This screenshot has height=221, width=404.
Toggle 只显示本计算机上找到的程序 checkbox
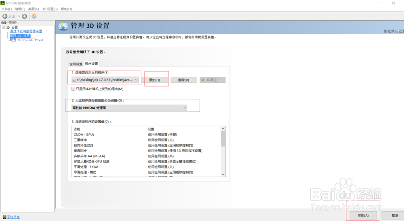point(74,89)
